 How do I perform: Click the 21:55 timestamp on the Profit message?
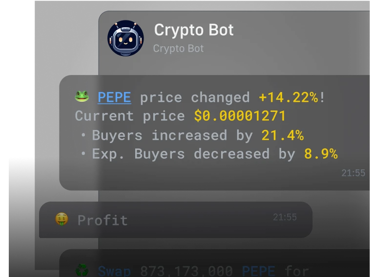[x=285, y=217]
